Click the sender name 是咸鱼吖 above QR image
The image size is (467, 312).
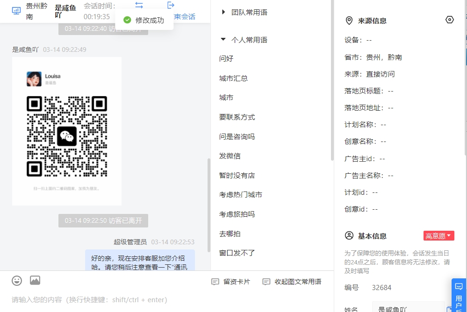[25, 50]
